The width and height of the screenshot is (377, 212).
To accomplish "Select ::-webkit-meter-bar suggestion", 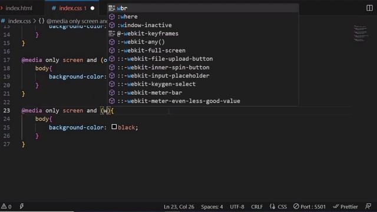I will click(x=203, y=92).
